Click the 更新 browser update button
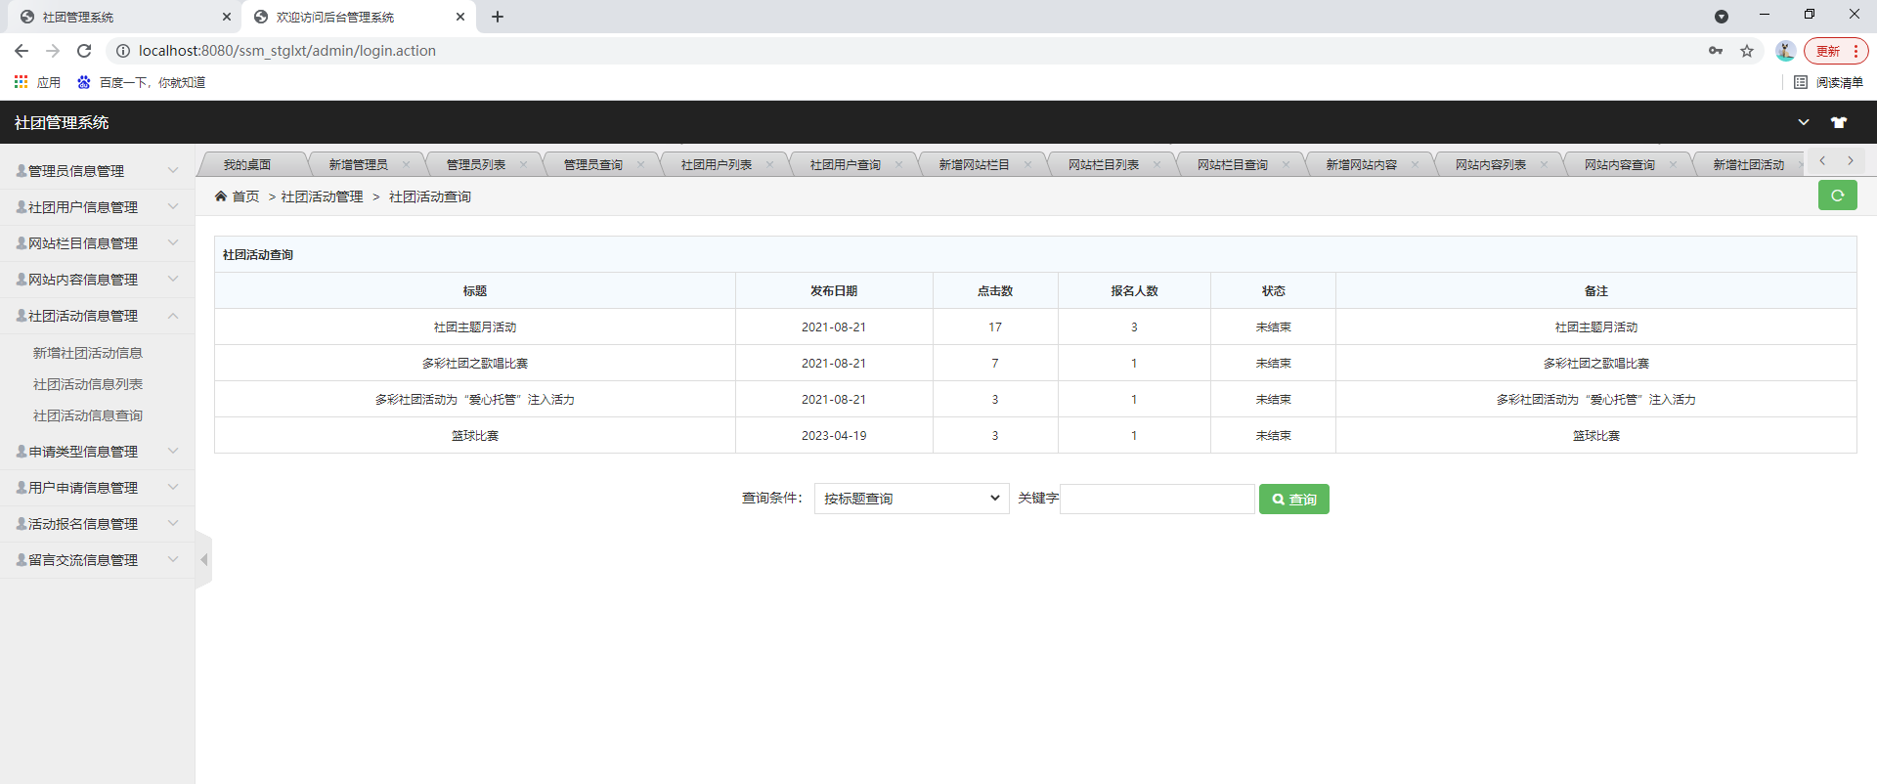 tap(1836, 51)
